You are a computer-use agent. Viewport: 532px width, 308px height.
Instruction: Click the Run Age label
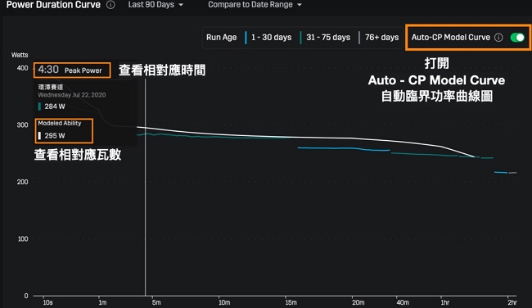click(221, 38)
